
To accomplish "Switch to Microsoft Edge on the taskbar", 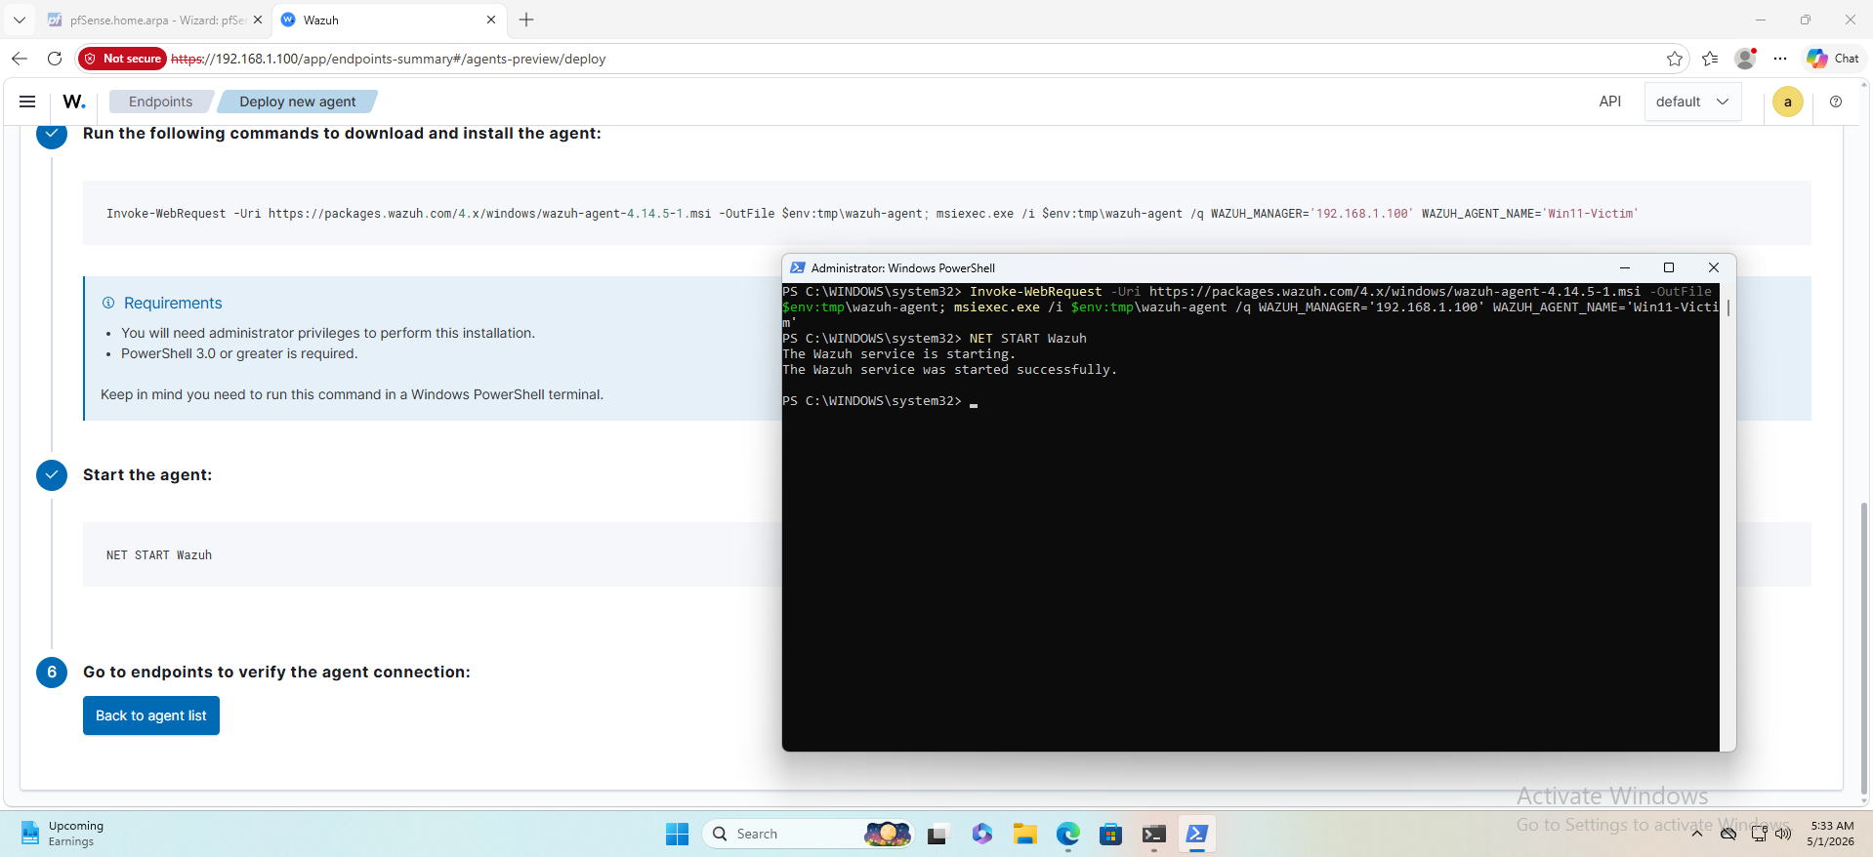I will [x=1067, y=834].
